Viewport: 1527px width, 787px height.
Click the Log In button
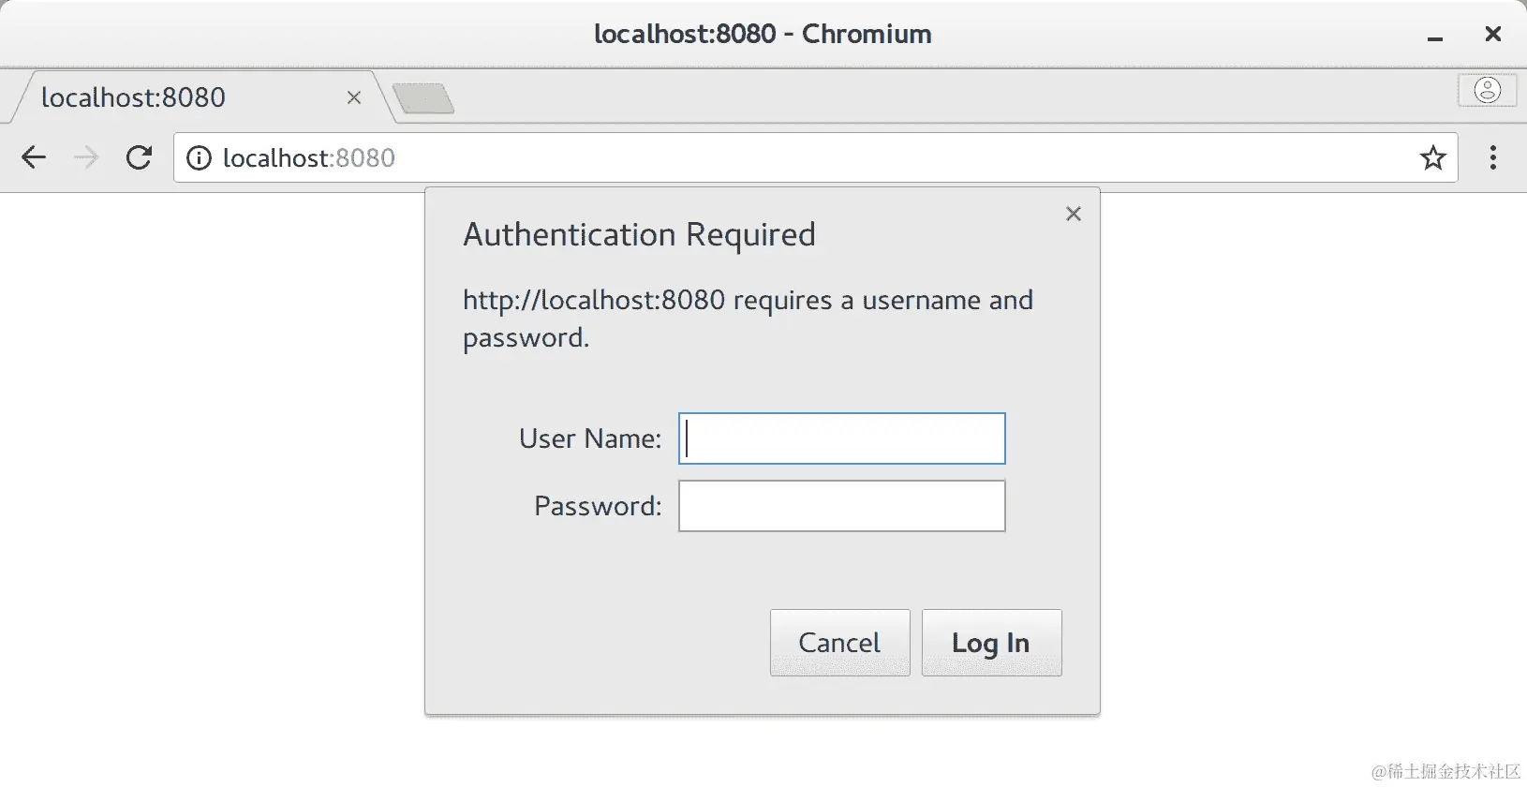tap(991, 643)
